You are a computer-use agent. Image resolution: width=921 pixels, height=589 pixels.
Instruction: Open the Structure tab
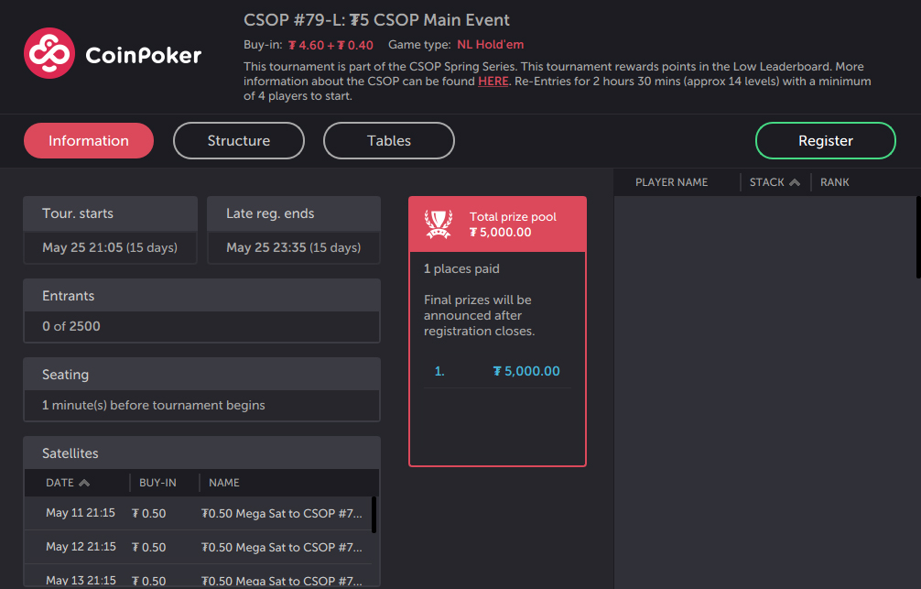tap(238, 140)
